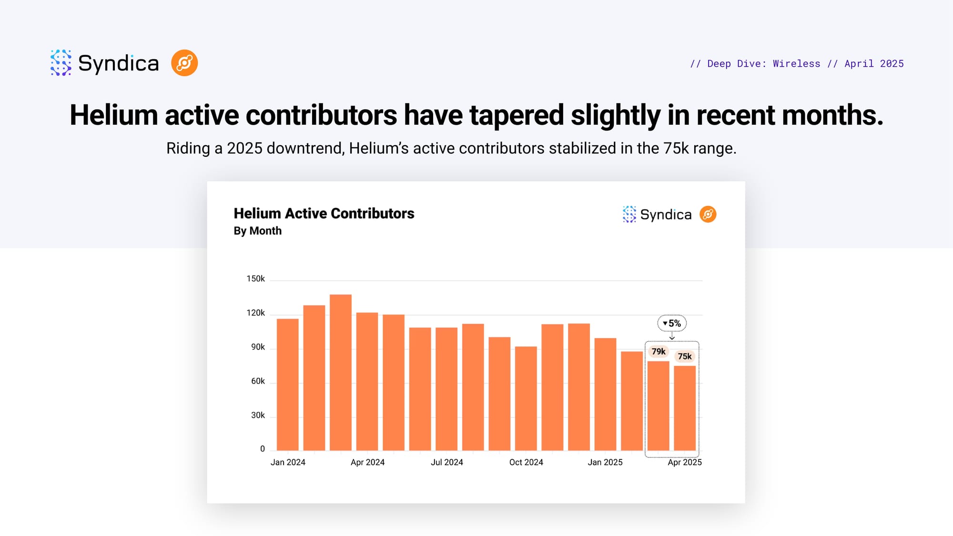
Task: Click the Jan 2025 axis label
Action: point(605,462)
